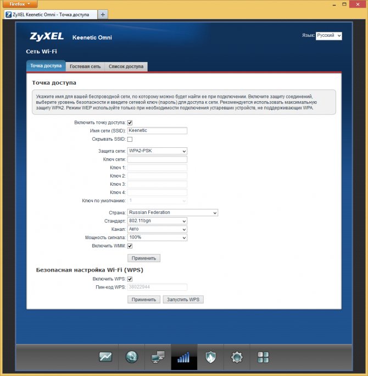
Task: Click the 'Сеть Wi-Fi' page title
Action: pyautogui.click(x=41, y=51)
